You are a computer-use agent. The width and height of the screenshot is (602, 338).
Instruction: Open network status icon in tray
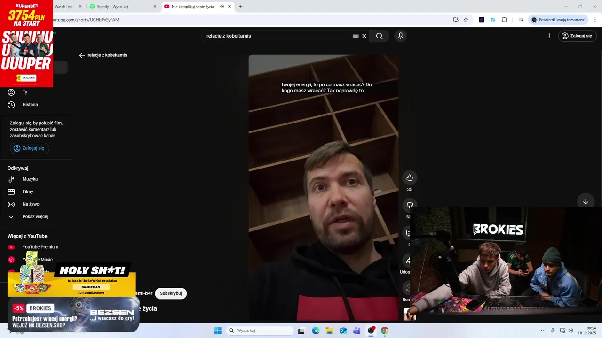(562, 330)
